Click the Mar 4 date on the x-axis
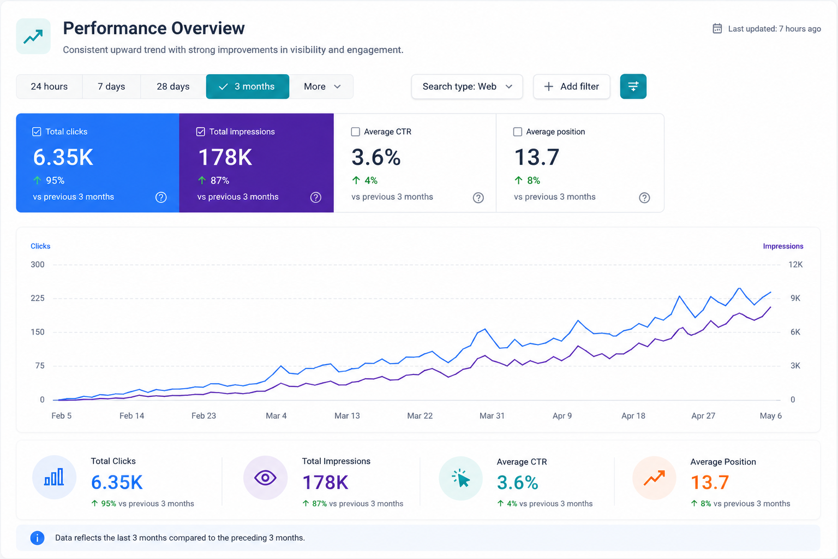Image resolution: width=838 pixels, height=559 pixels. click(x=276, y=416)
